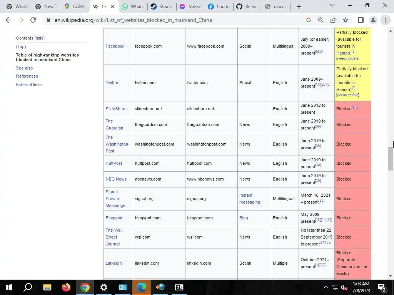This screenshot has width=394, height=295.
Task: Open Signal Private Messenger article link
Action: tap(116, 199)
